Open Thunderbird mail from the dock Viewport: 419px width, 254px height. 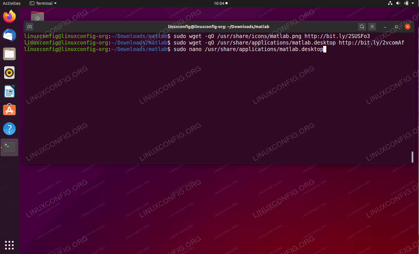9,35
